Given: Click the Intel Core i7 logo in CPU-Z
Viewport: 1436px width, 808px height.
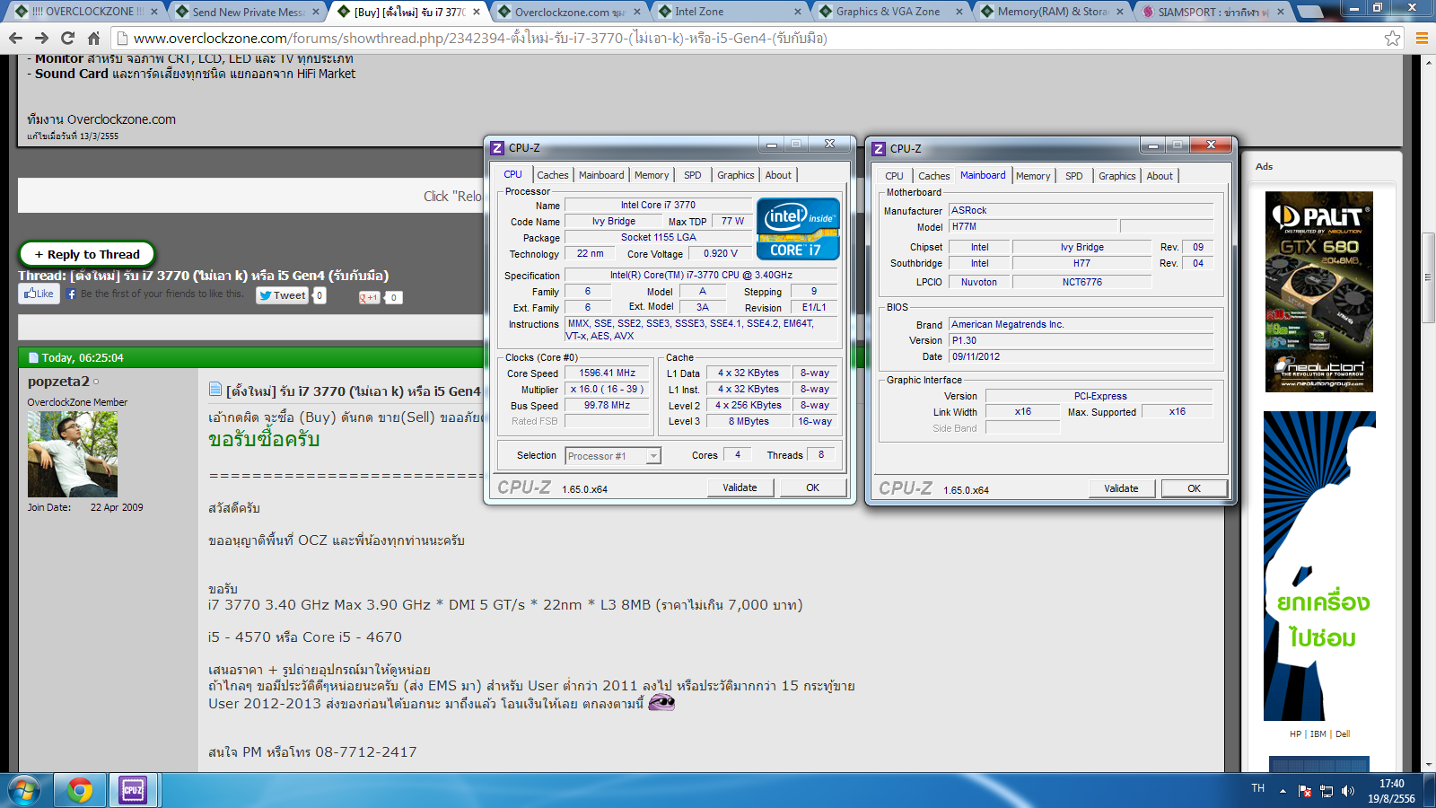Looking at the screenshot, I should [798, 229].
